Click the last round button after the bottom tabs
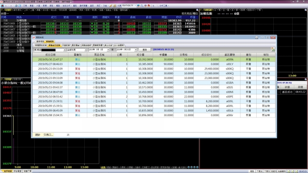308x173 pixels. coord(197,167)
